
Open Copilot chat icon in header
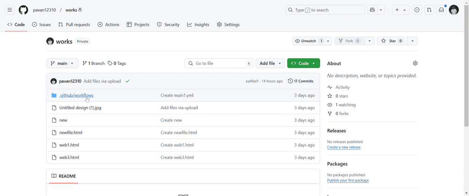point(372,10)
